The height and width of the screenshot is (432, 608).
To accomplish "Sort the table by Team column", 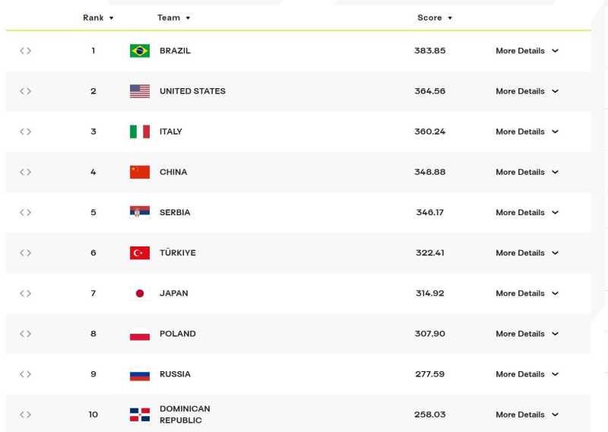I will tap(174, 17).
